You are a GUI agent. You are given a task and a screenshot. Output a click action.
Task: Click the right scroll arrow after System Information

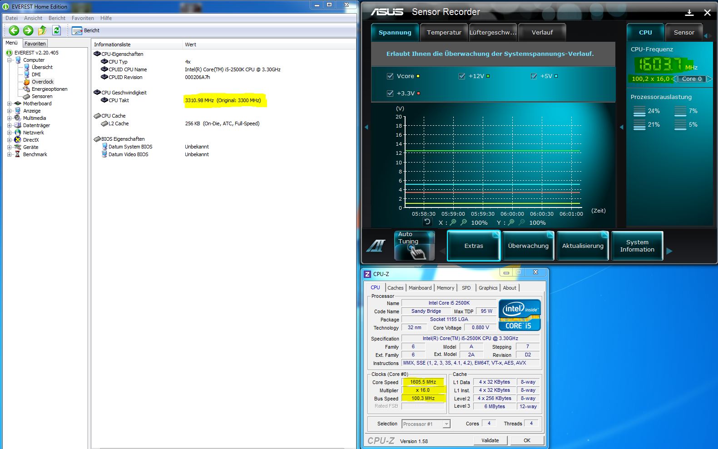(669, 251)
